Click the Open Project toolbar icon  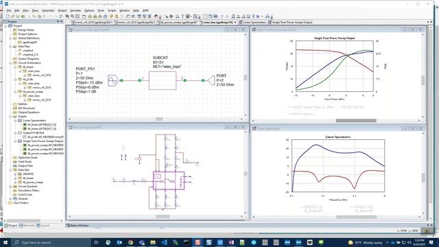pos(12,16)
